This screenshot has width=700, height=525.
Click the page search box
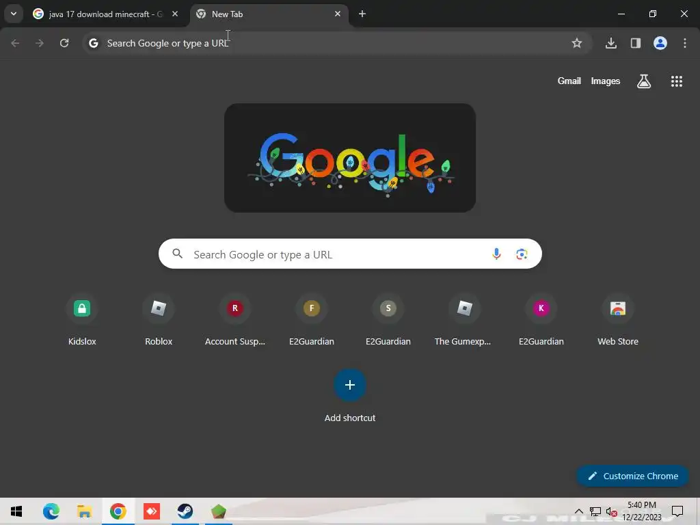point(350,254)
